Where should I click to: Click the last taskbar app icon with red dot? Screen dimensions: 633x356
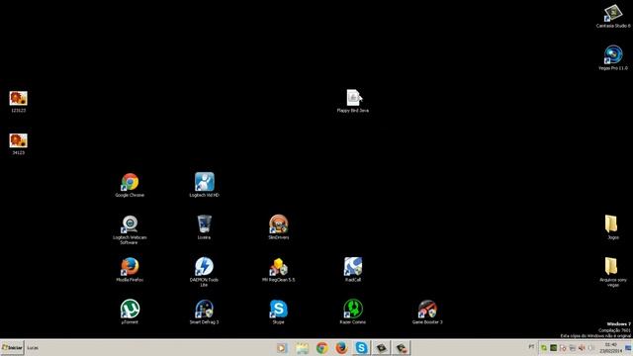tap(401, 348)
